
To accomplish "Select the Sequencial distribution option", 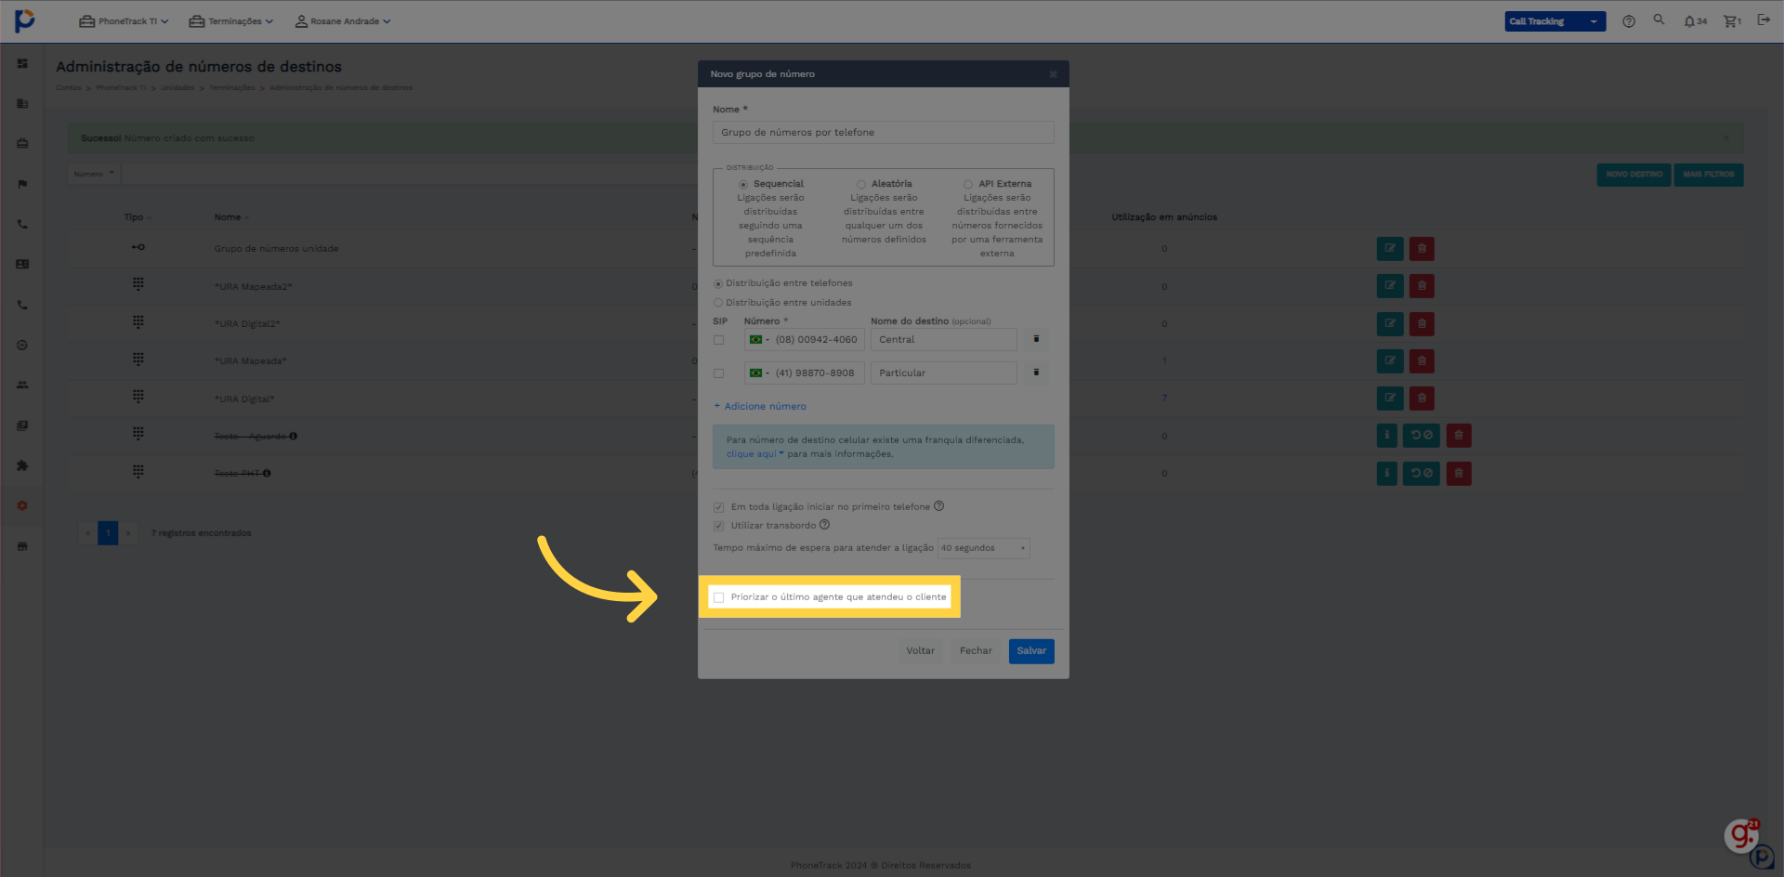I will point(743,184).
